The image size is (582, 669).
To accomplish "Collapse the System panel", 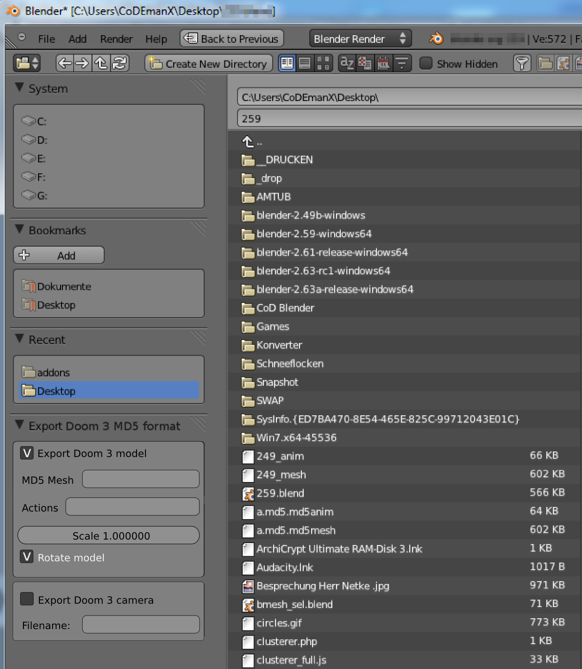I will (19, 87).
